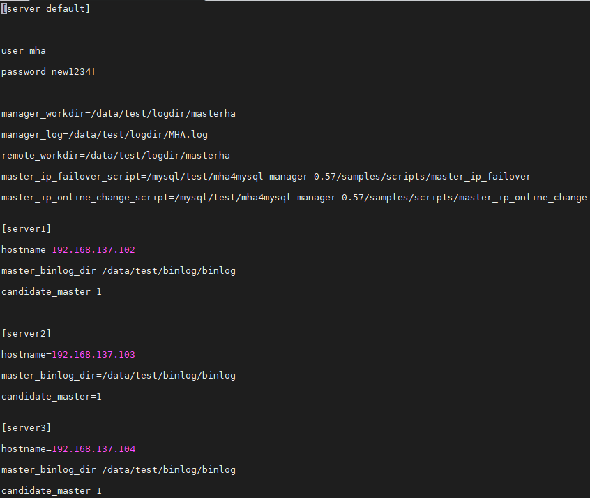Click master_binlog_dir line under server3
The height and width of the screenshot is (498, 590).
(118, 470)
